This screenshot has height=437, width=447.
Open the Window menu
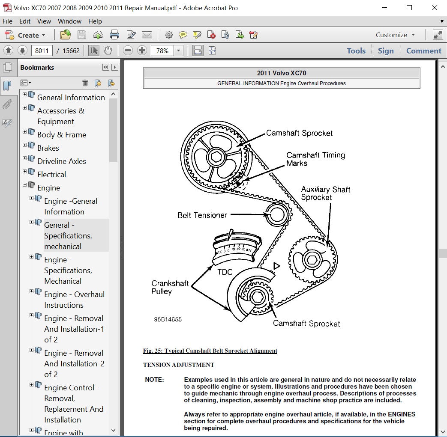[69, 21]
